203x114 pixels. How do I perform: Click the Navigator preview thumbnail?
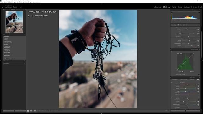pos(14,22)
